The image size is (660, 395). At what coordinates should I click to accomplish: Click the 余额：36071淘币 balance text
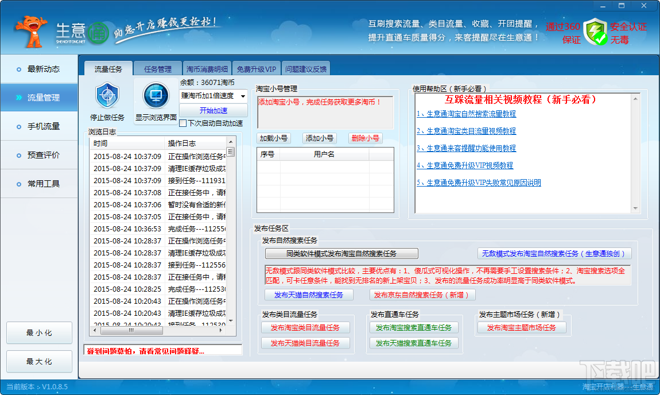[x=207, y=82]
